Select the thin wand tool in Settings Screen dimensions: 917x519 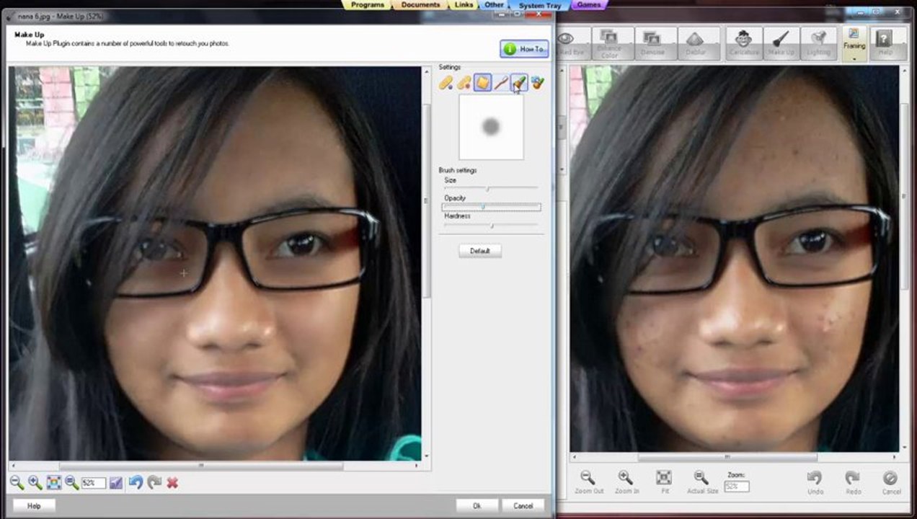pos(500,84)
